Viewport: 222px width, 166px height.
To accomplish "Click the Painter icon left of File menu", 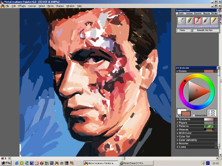I will click(x=3, y=6).
